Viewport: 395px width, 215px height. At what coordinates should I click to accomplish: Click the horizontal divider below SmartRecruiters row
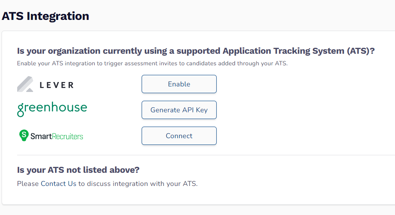[x=206, y=155]
